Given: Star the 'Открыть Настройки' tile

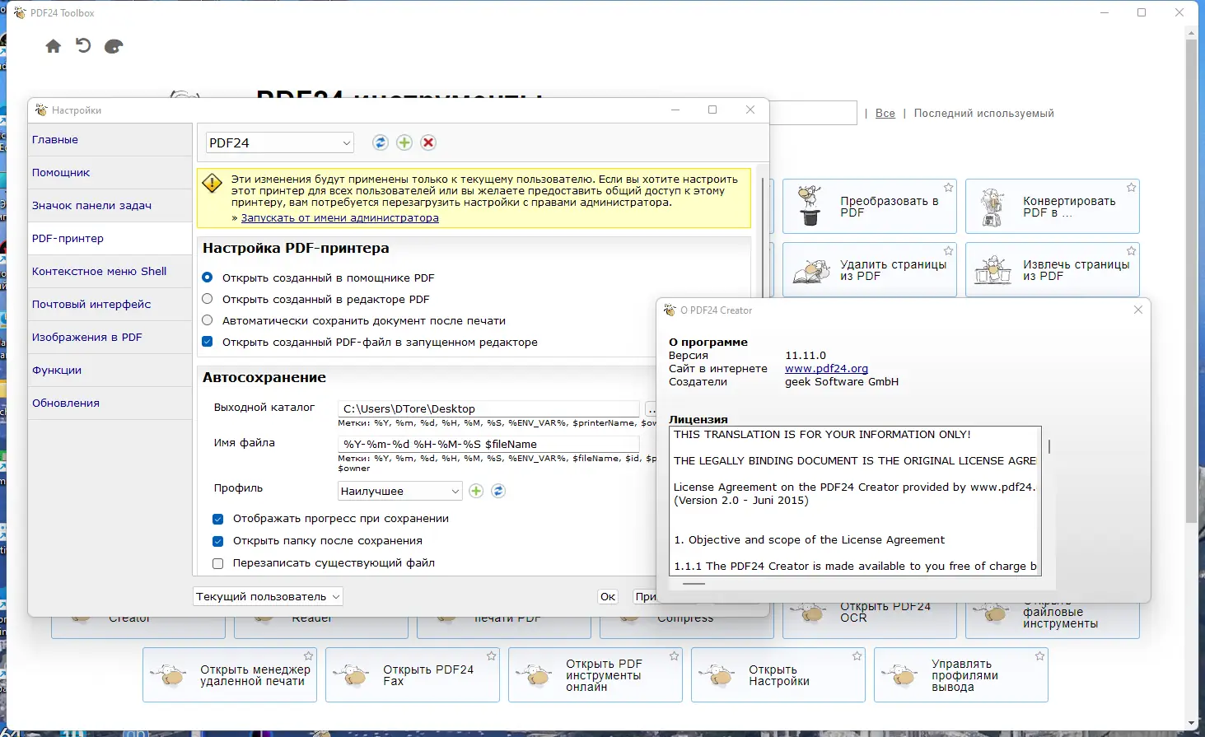Looking at the screenshot, I should pyautogui.click(x=857, y=656).
